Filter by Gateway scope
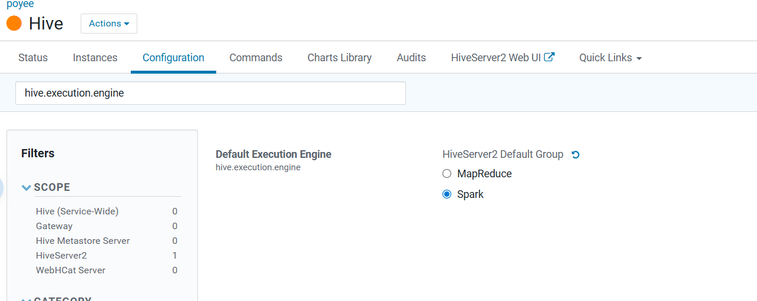Screen dimensions: 757x301 point(54,226)
